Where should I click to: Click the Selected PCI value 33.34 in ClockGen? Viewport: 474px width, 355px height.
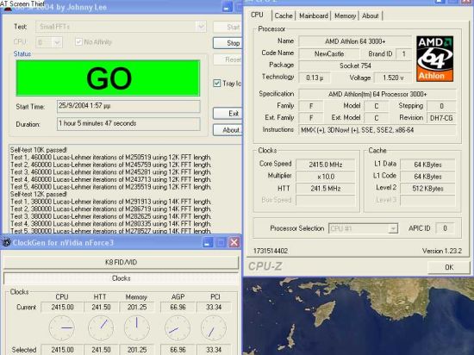(x=214, y=350)
